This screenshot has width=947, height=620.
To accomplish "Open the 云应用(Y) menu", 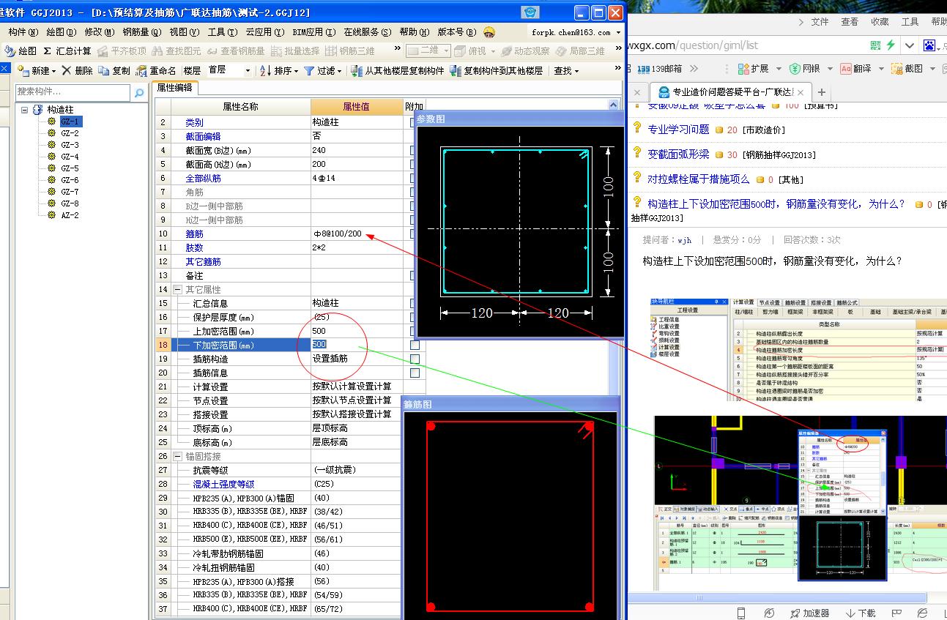I will click(264, 32).
